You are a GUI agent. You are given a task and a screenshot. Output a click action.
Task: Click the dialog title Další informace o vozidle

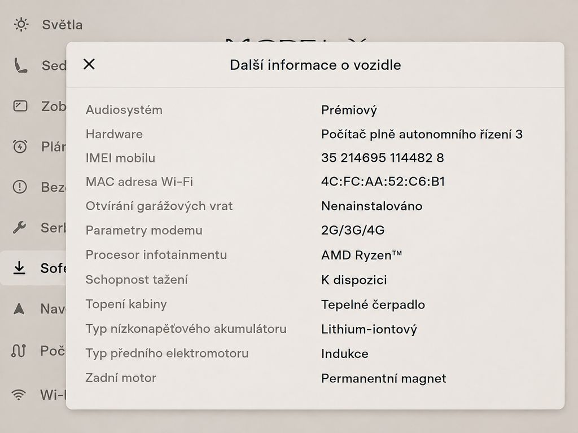315,65
